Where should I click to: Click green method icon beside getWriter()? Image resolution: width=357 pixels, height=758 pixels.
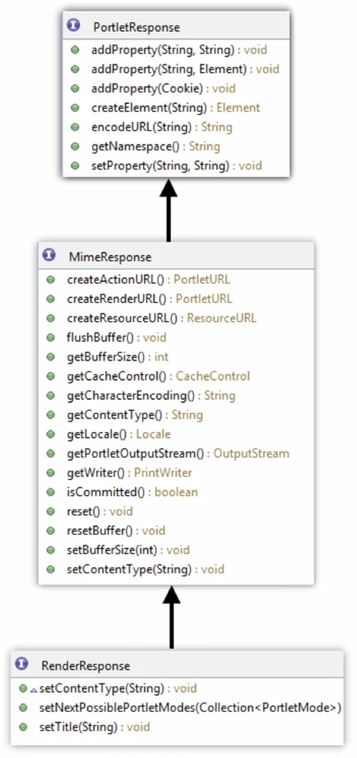pyautogui.click(x=50, y=473)
